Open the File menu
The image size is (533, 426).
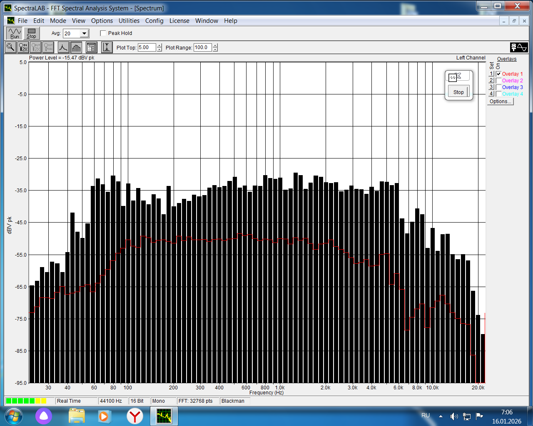(22, 21)
